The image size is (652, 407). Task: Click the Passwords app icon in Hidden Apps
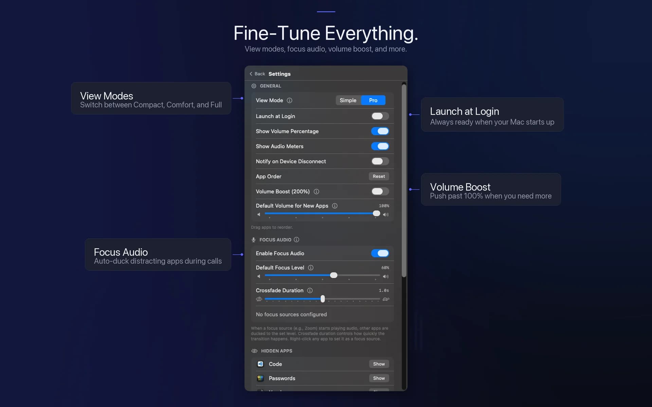260,378
